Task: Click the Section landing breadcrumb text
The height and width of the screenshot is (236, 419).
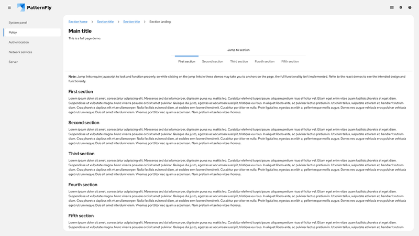Action: [160, 22]
